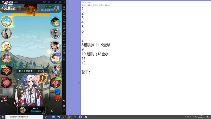The image size is (211, 119).
Task: Open emulator install APK (安装) icon
Action: [x=64, y=45]
